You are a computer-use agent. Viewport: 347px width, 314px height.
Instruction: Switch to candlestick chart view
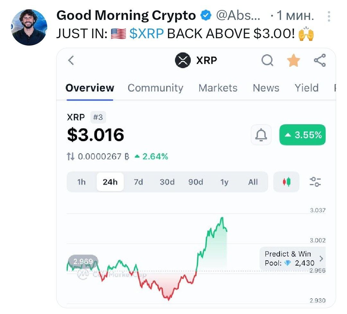coord(286,182)
